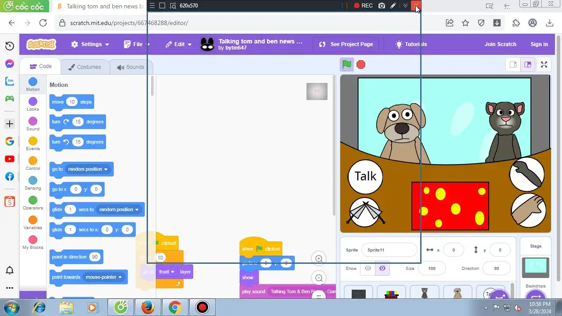Show the sprite using eye icon

(368, 268)
